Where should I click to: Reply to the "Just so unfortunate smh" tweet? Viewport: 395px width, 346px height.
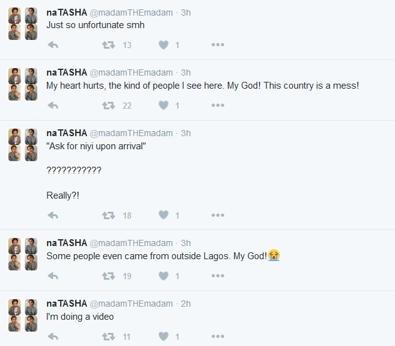coord(53,45)
